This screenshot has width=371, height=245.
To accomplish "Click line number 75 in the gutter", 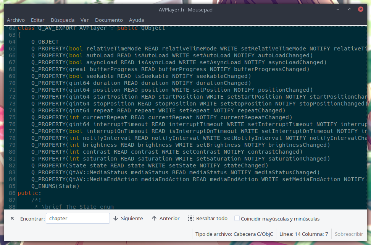I will click(11, 117).
